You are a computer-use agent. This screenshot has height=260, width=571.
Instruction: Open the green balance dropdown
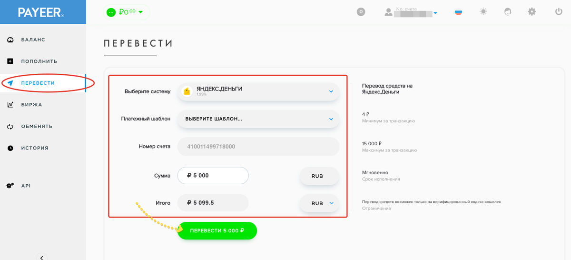click(x=126, y=12)
